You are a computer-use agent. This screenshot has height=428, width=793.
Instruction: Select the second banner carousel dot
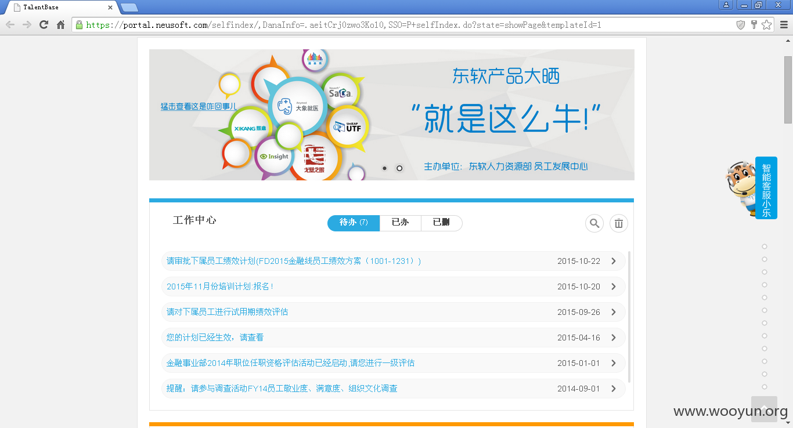tap(399, 168)
